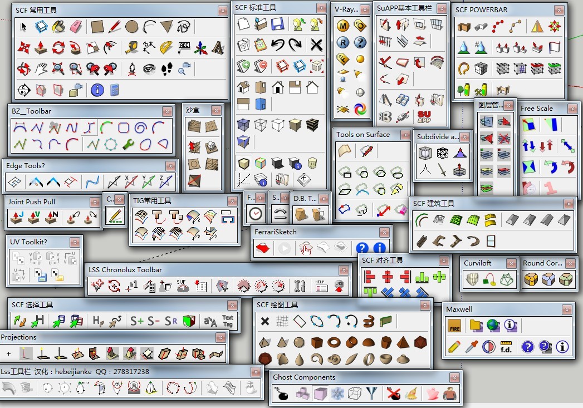Select the torus shape in SCF 绘图工具
This screenshot has height=408, width=583.
coord(334,342)
